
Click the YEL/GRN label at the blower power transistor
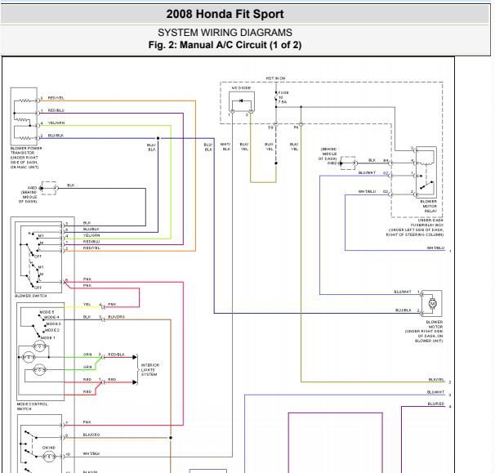click(x=56, y=123)
